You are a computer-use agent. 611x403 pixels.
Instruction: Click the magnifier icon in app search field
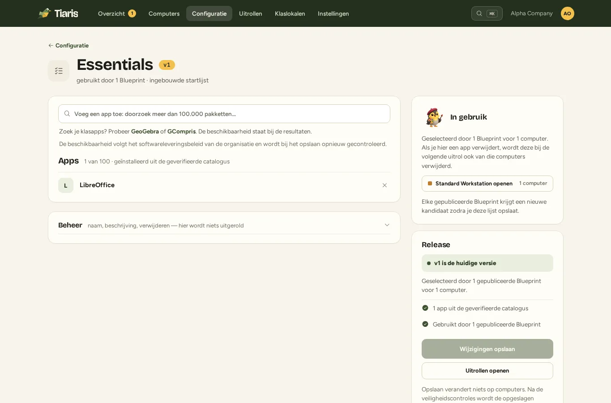tap(67, 114)
